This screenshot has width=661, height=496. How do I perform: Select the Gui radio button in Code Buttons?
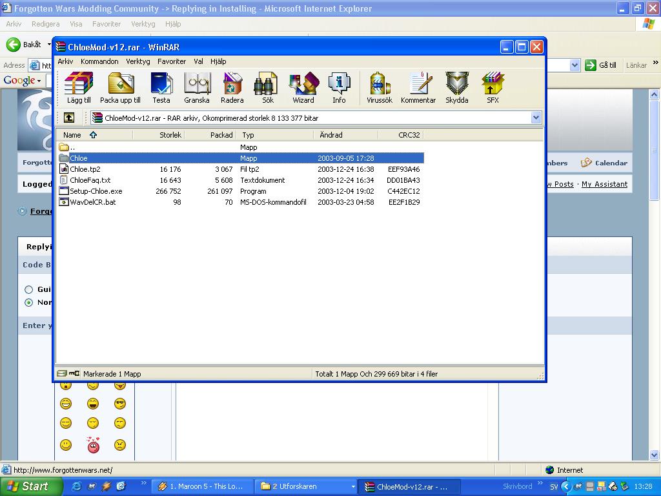28,289
